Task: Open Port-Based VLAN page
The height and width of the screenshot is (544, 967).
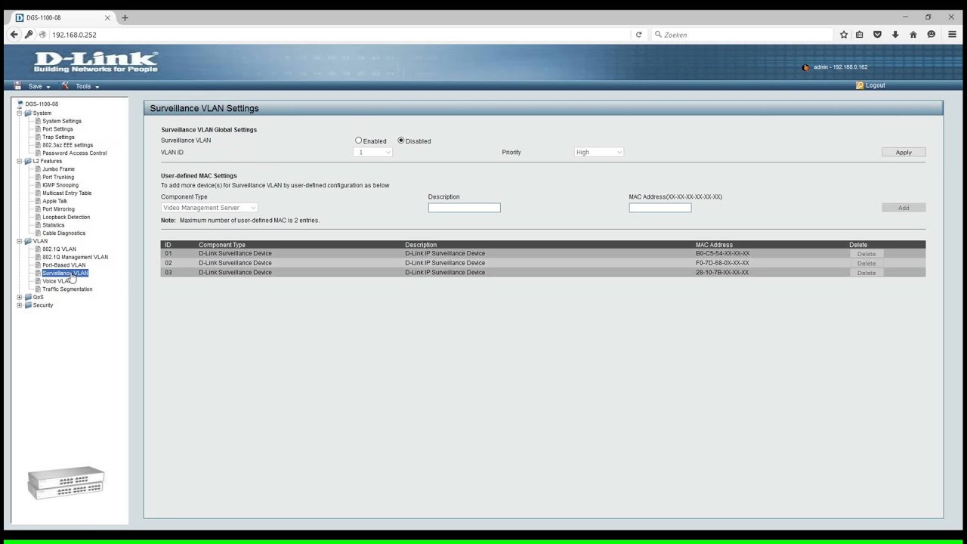Action: click(63, 265)
